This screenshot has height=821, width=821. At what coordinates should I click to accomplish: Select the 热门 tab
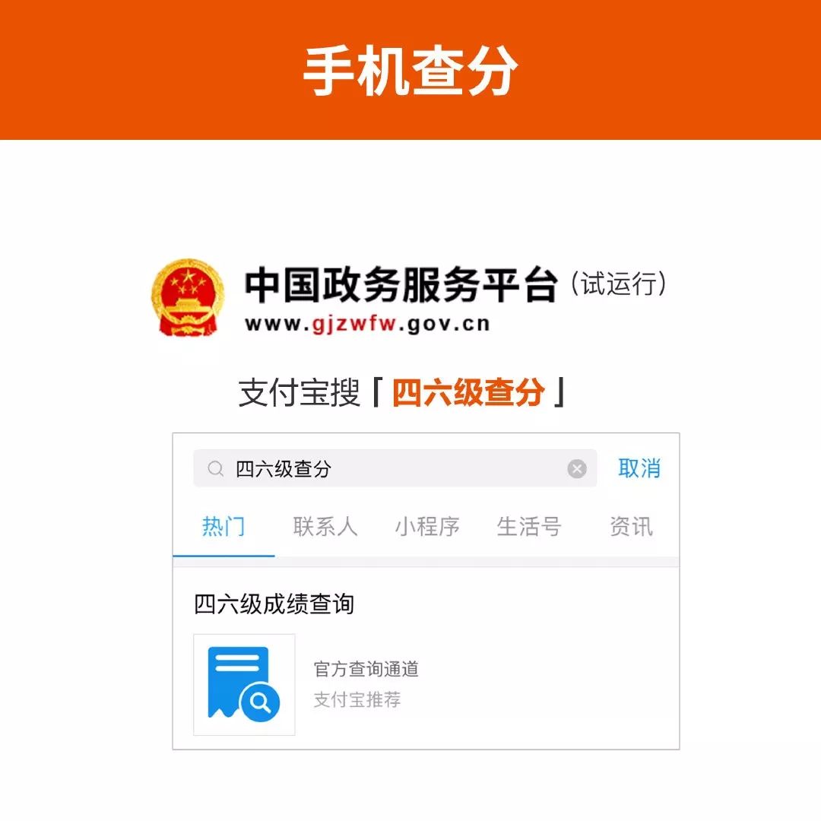point(223,526)
